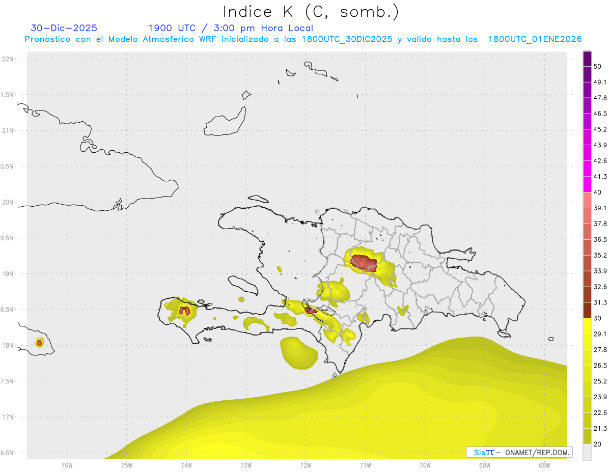Click the "20N" latitude axis label
Viewport: 611px width, 472px height.
click(9, 202)
